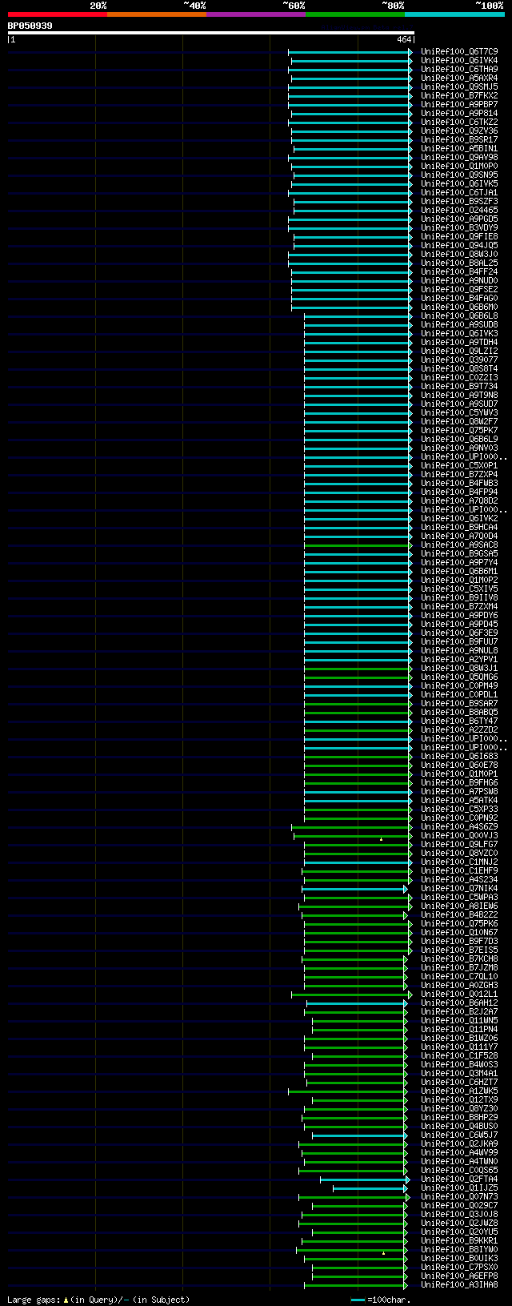Select hit label UniRef100_Q1M0P0
This screenshot has width=512, height=1306.
pos(459,166)
